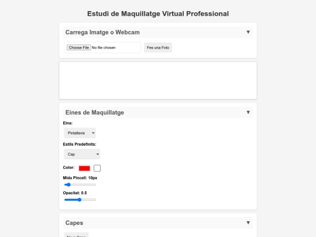Click the partially visible Nova Capa button
This screenshot has width=316, height=237.
click(x=76, y=235)
